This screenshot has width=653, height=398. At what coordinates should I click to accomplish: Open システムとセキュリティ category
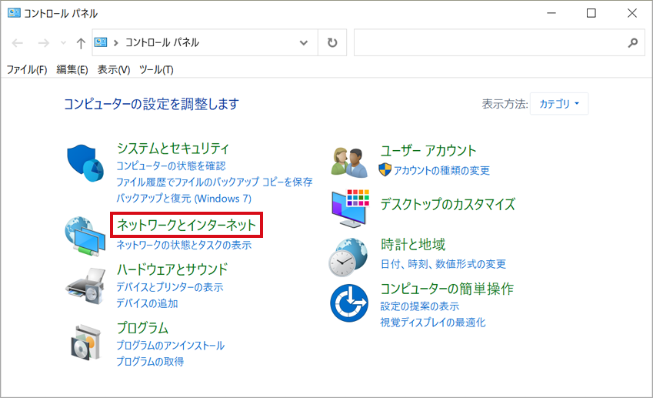pyautogui.click(x=173, y=149)
